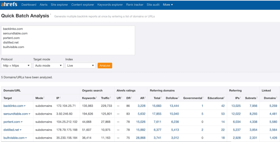Open builtvisible.com target link
Viewport: 280px width, 142px height.
click(x=14, y=138)
